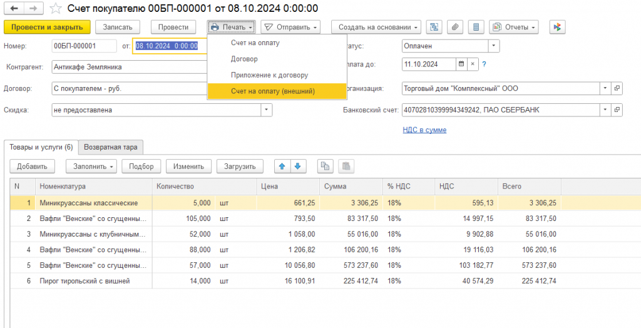The width and height of the screenshot is (641, 328).
Task: Expand the Скидка dropdown arrow
Action: coord(267,110)
